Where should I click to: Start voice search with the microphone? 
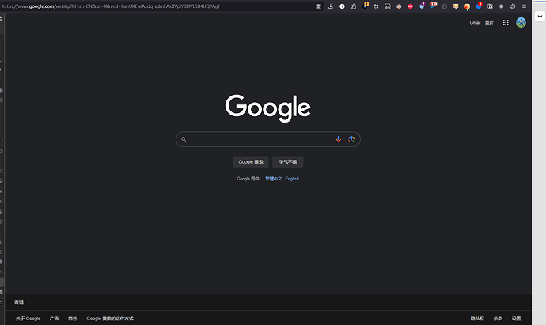339,139
